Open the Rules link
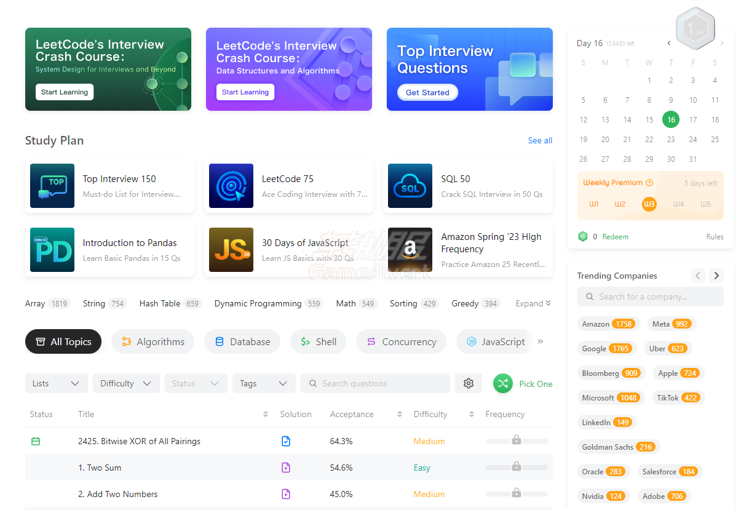The image size is (741, 510). click(x=715, y=236)
